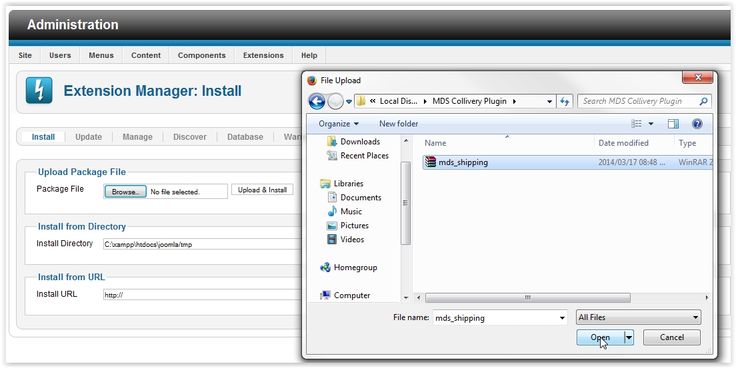The width and height of the screenshot is (736, 368).
Task: Click the help question mark icon
Action: point(697,124)
